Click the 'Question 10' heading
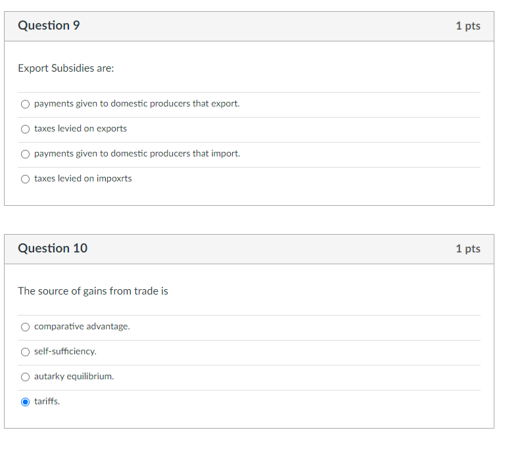522x449 pixels. pyautogui.click(x=53, y=248)
